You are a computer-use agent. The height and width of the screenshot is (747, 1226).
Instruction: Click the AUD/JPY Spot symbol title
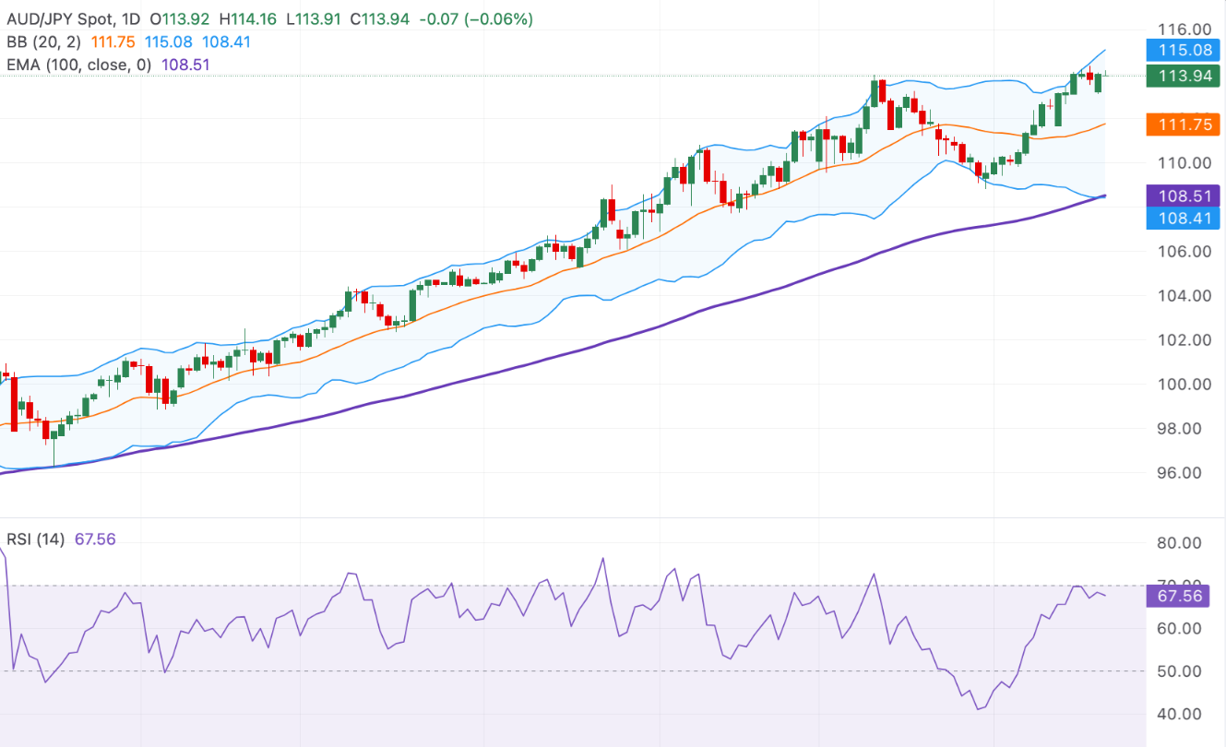coord(61,19)
